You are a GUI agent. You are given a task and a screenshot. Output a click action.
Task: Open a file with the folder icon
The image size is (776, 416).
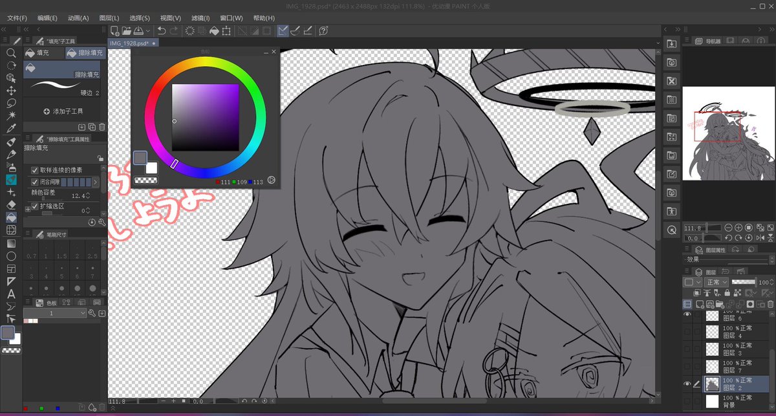click(x=126, y=30)
